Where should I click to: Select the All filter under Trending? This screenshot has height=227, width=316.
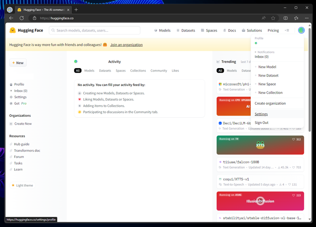220,71
